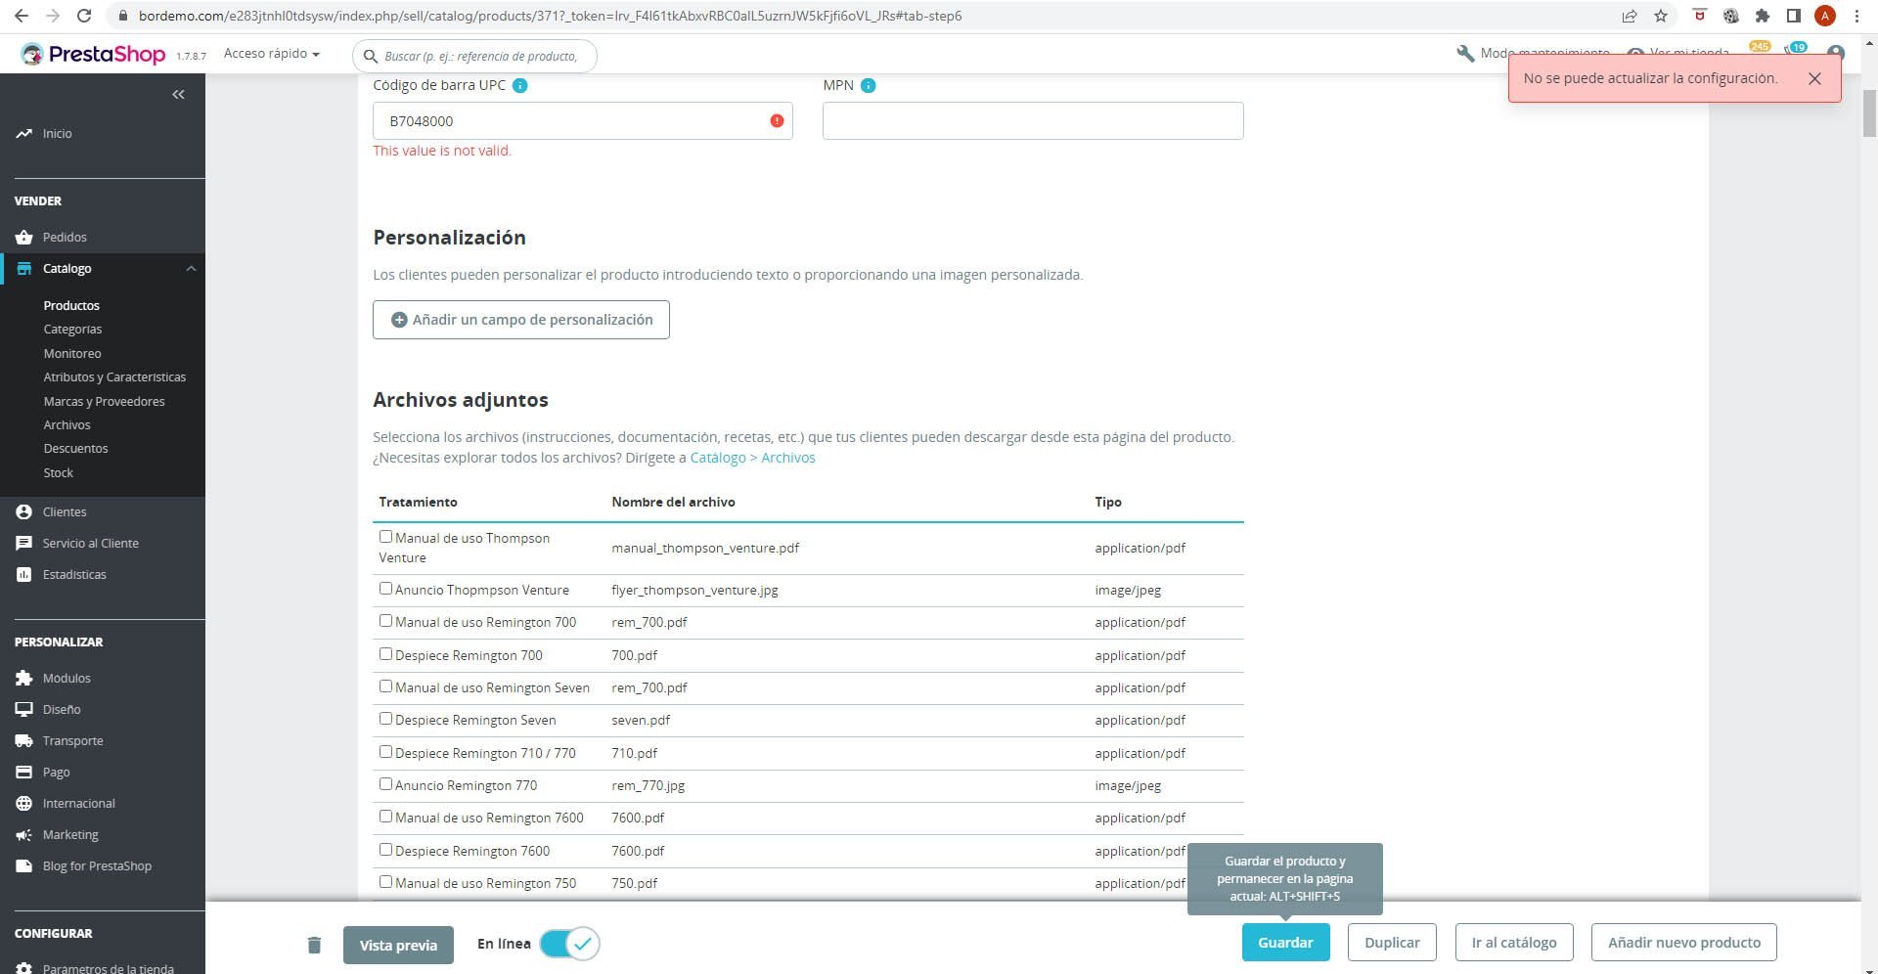Open Productos submenu item
This screenshot has width=1878, height=974.
tap(71, 305)
